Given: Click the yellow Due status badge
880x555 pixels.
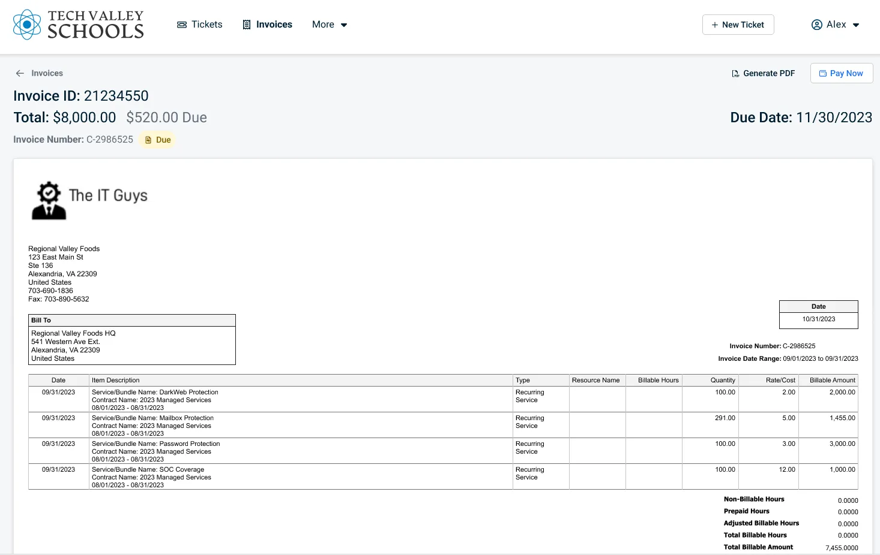Looking at the screenshot, I should 158,140.
